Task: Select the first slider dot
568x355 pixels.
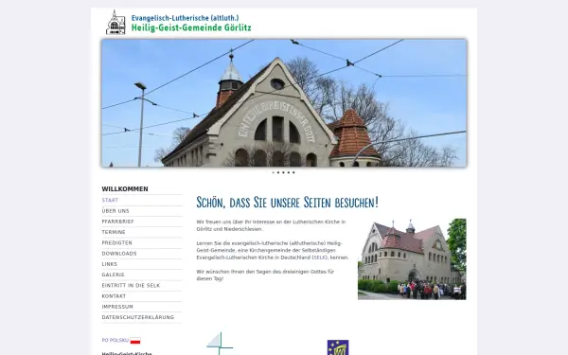Action: click(x=274, y=172)
